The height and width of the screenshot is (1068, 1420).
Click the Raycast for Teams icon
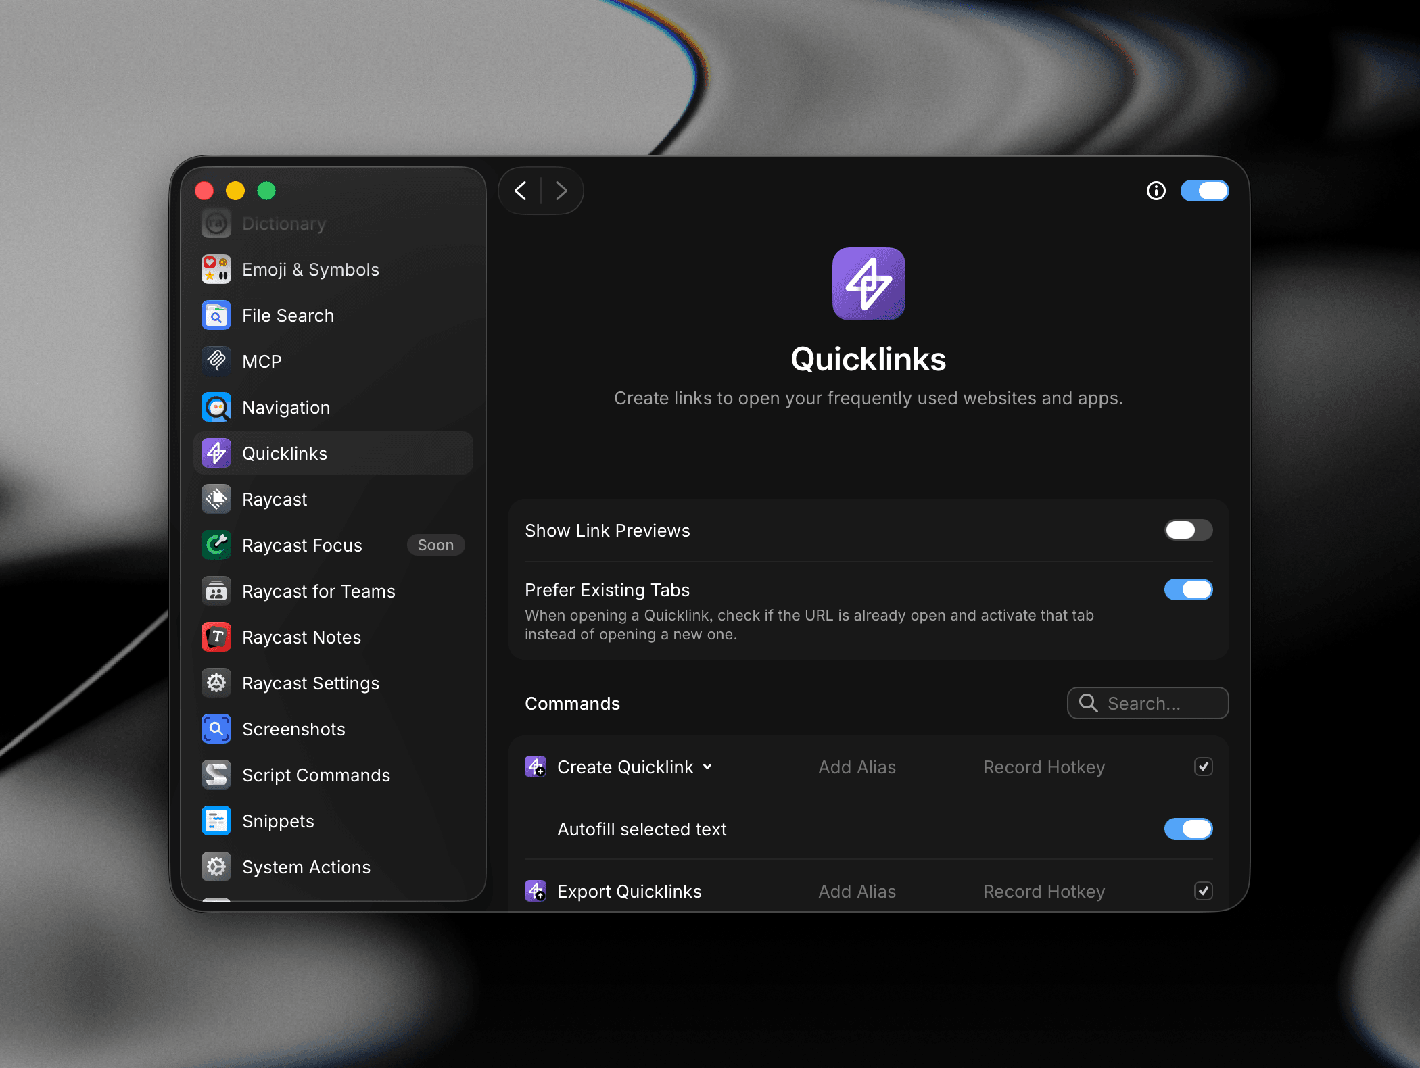[x=216, y=591]
